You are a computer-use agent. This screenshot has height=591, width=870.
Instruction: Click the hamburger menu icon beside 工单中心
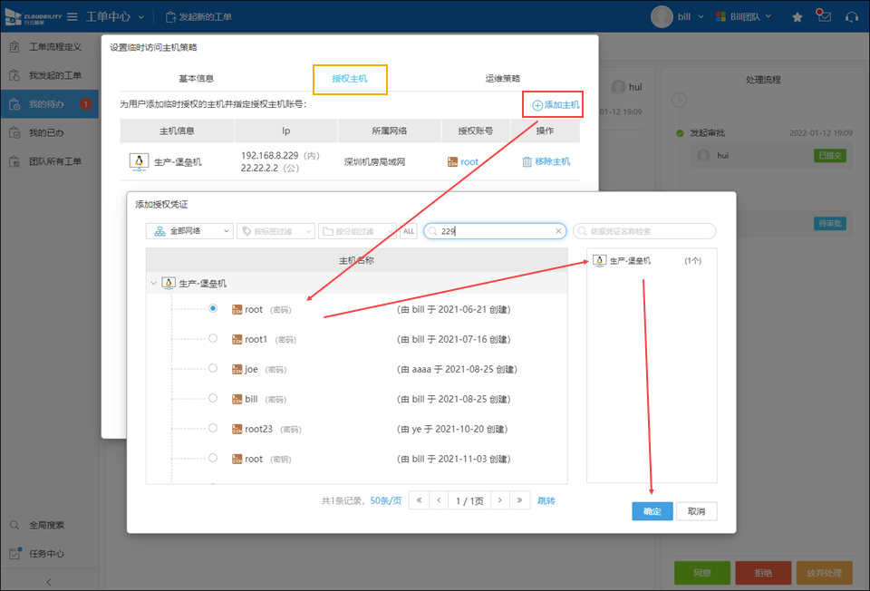(x=71, y=16)
